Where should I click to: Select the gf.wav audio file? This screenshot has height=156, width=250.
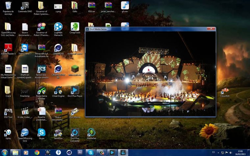tap(125, 6)
